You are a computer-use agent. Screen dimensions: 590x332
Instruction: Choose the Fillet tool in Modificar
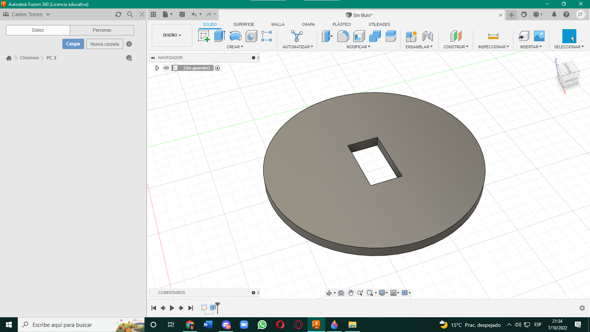(343, 36)
